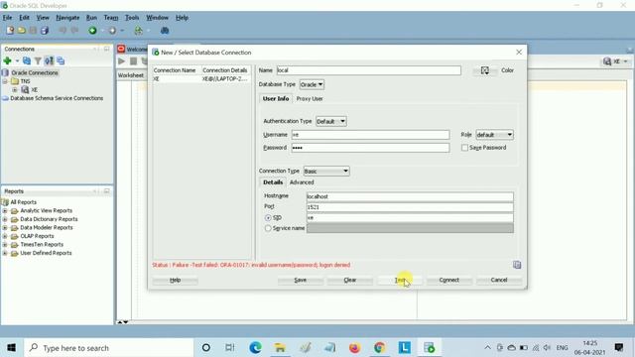Click the Help button in the dialog
Screen dimensions: 635x357
[175, 280]
